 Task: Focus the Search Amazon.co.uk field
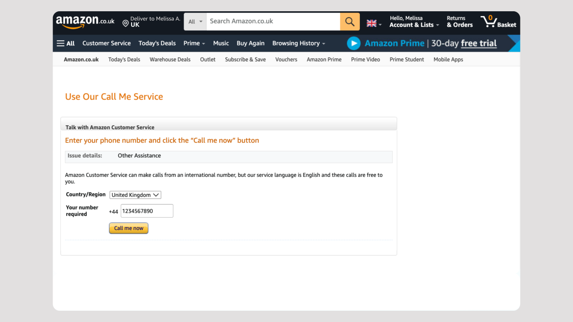(x=273, y=21)
